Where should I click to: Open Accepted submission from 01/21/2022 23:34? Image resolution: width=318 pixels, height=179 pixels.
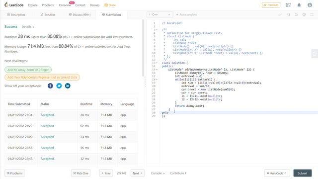(x=47, y=115)
